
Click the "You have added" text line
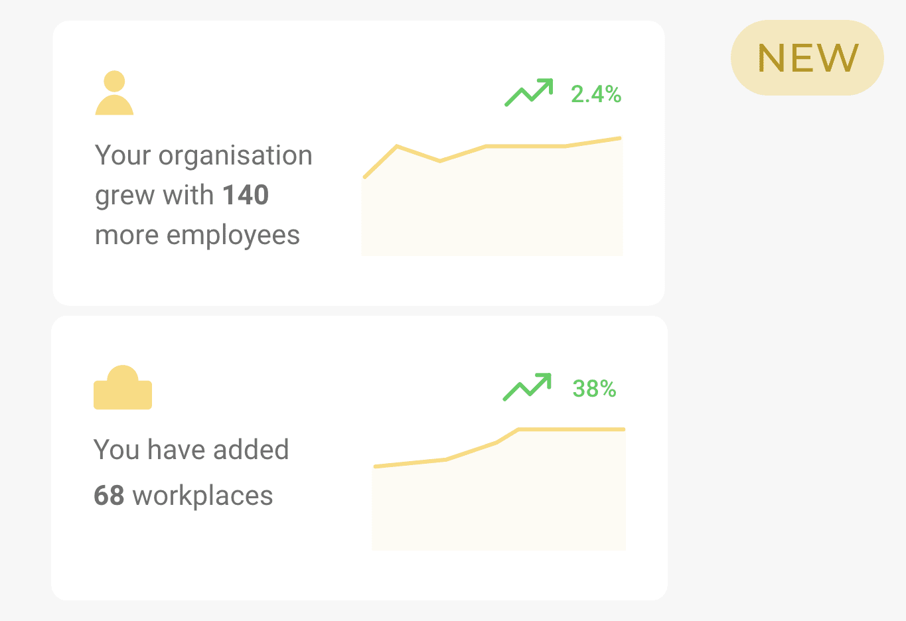(191, 450)
